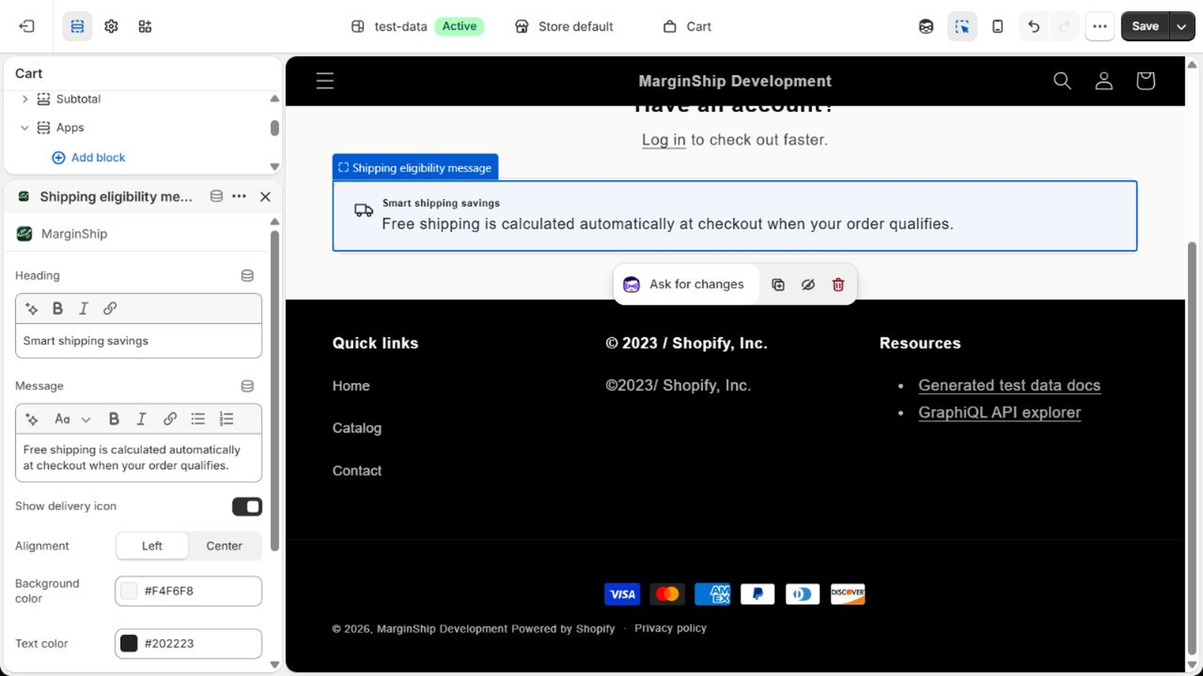
Task: Open the Background color swatch
Action: (129, 591)
